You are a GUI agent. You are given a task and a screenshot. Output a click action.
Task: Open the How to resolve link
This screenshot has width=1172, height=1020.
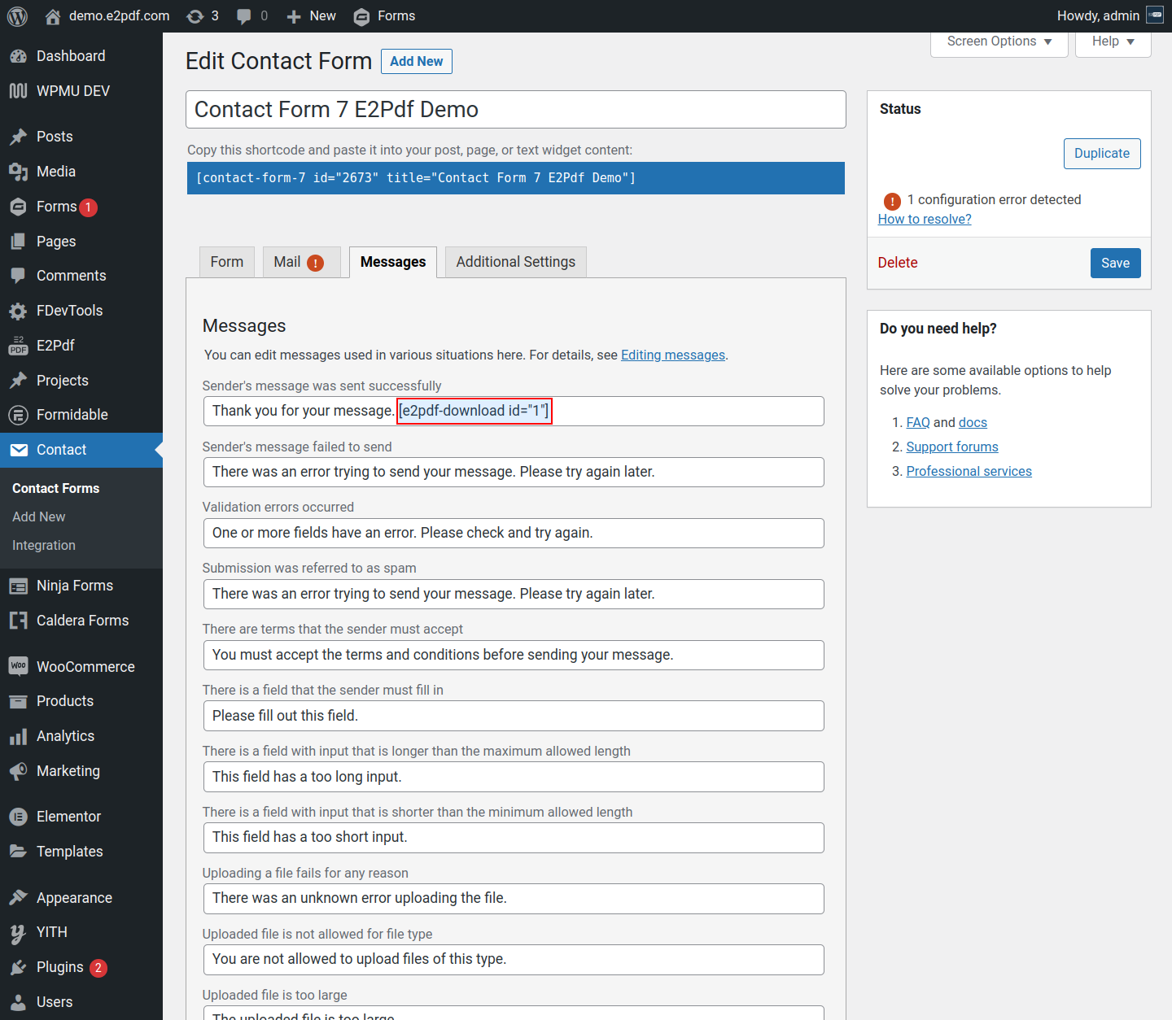[924, 219]
